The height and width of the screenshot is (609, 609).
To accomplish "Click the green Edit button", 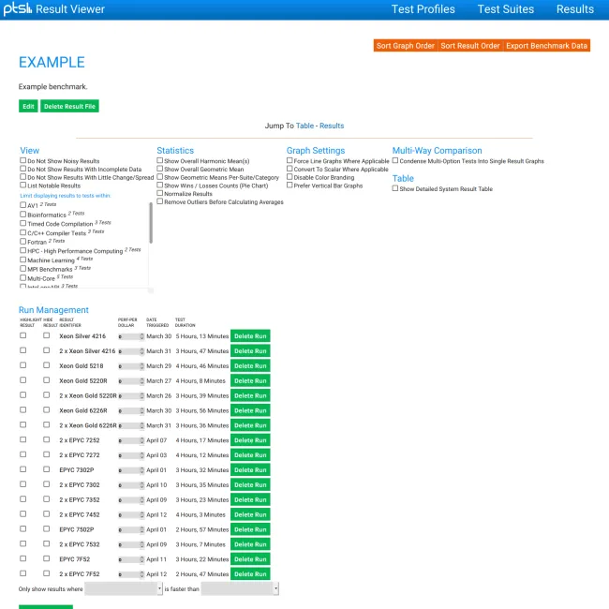I will pyautogui.click(x=28, y=106).
